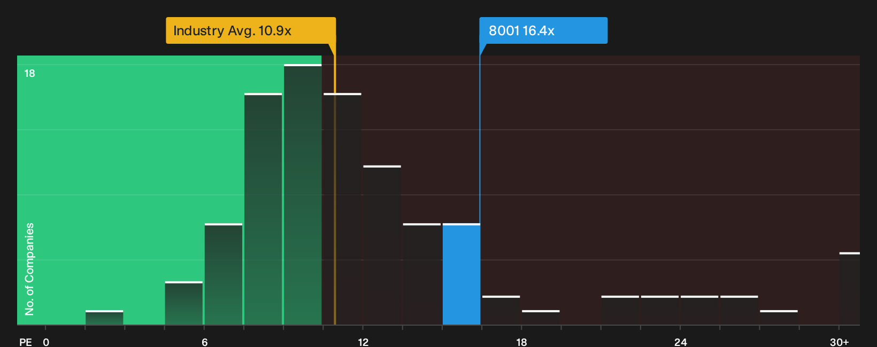Click the PE axis label
877x347 pixels.
26,342
